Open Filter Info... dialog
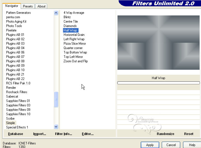Screen dimensions: 201x148 coord(64,134)
